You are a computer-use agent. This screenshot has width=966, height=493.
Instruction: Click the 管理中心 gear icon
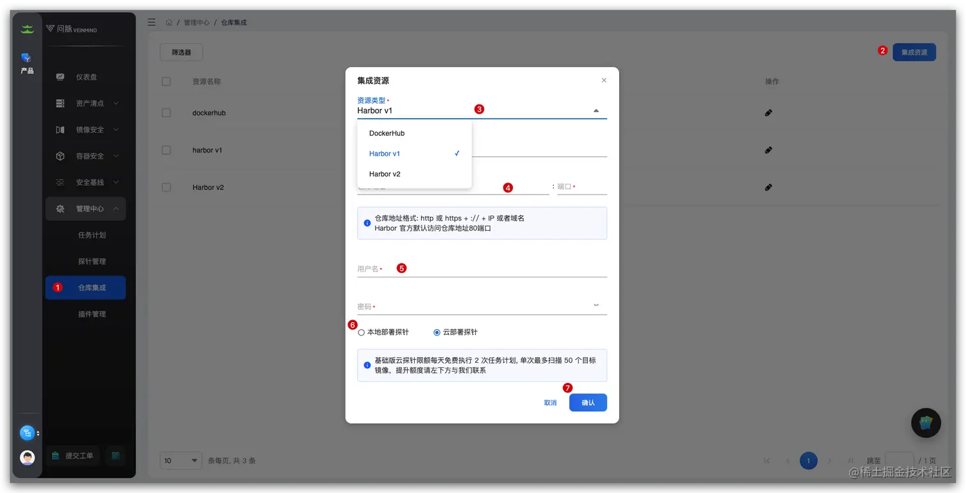click(60, 209)
